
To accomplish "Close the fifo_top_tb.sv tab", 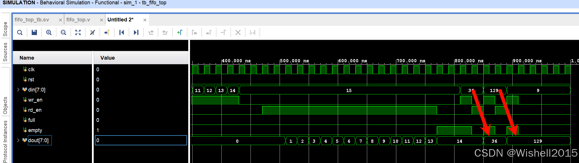I will click(61, 20).
